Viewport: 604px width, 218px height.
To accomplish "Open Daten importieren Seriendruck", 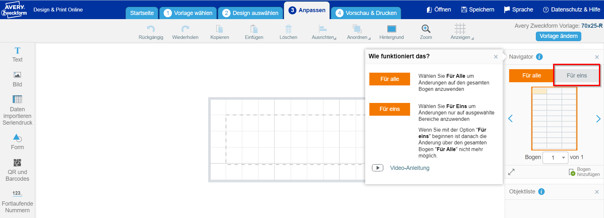I will 17,110.
